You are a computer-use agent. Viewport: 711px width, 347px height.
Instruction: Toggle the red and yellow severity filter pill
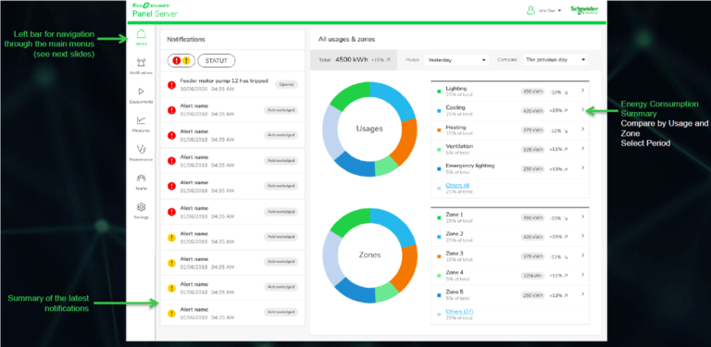[x=181, y=60]
